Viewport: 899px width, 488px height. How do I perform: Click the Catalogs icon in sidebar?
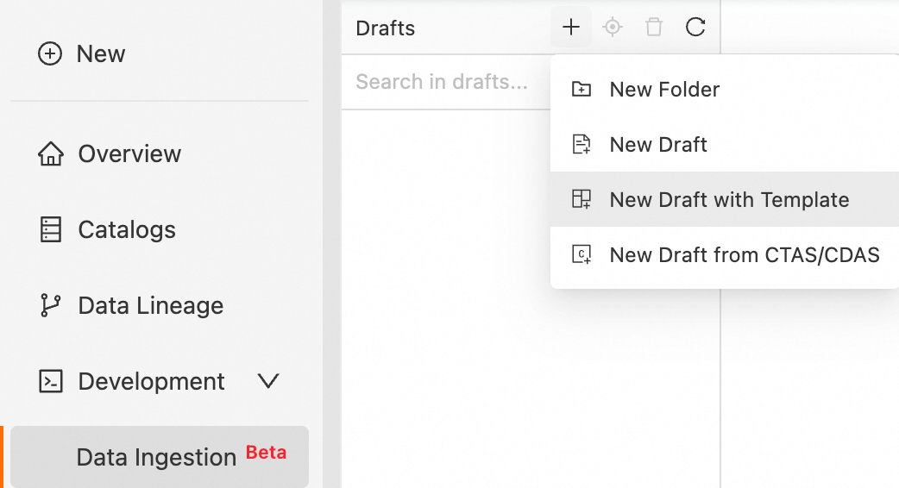51,230
